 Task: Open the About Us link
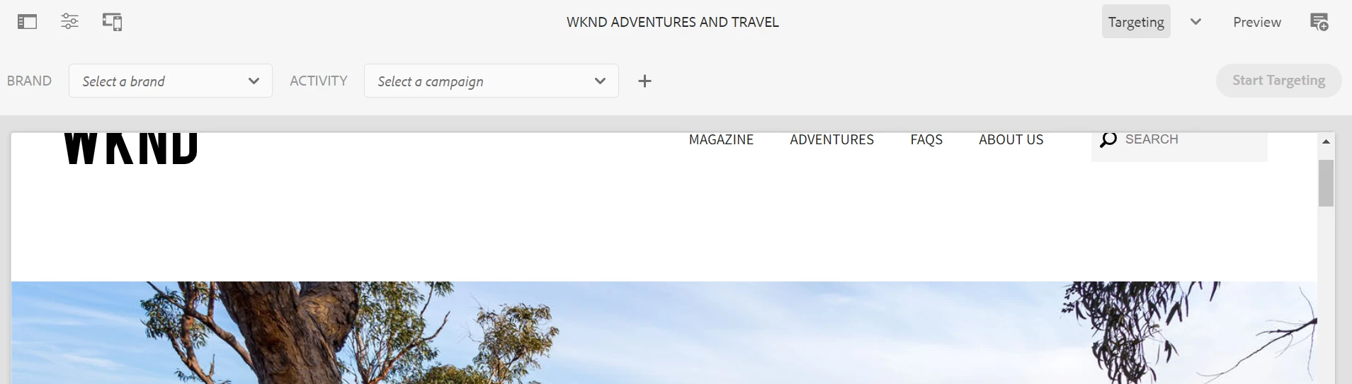1011,140
